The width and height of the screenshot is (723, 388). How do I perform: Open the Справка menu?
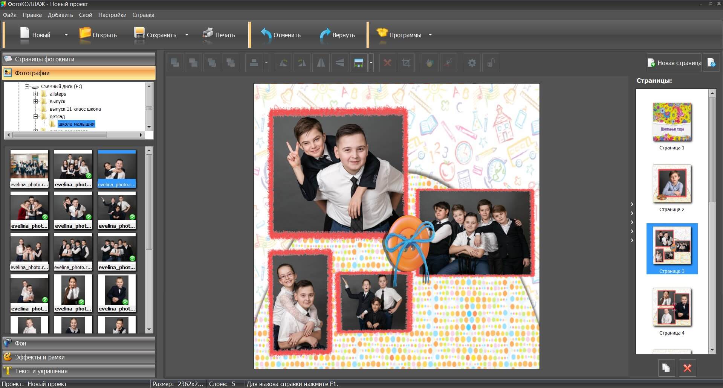[143, 15]
